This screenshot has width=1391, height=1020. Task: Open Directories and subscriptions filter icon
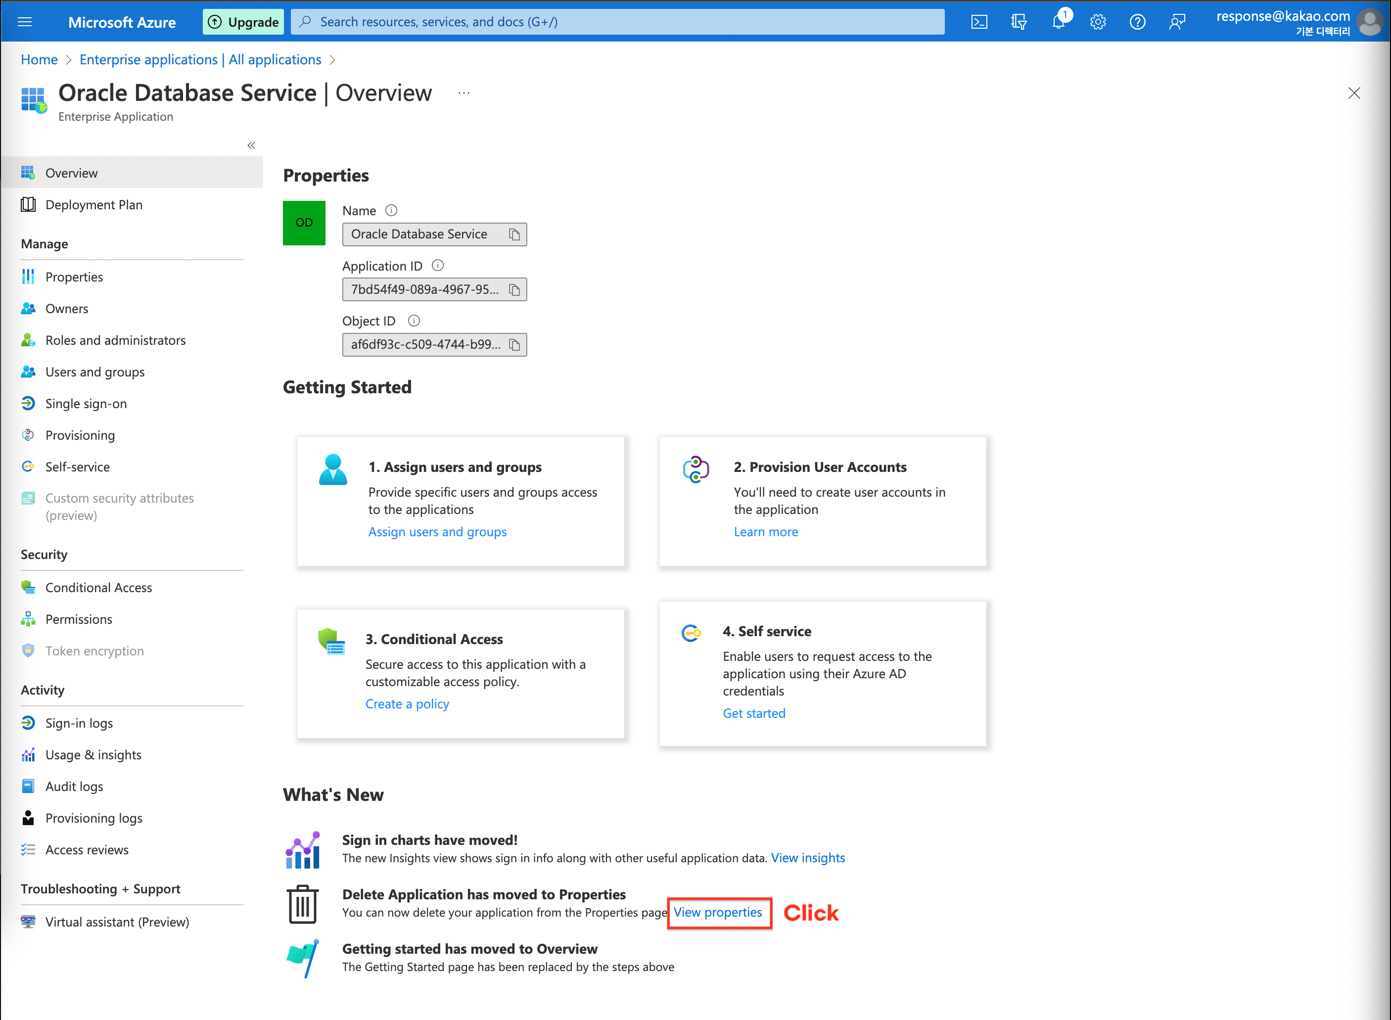[x=1019, y=22]
